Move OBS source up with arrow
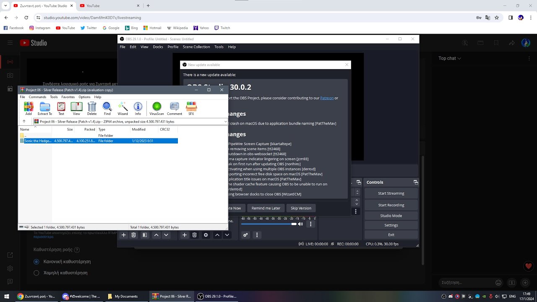 tap(217, 235)
